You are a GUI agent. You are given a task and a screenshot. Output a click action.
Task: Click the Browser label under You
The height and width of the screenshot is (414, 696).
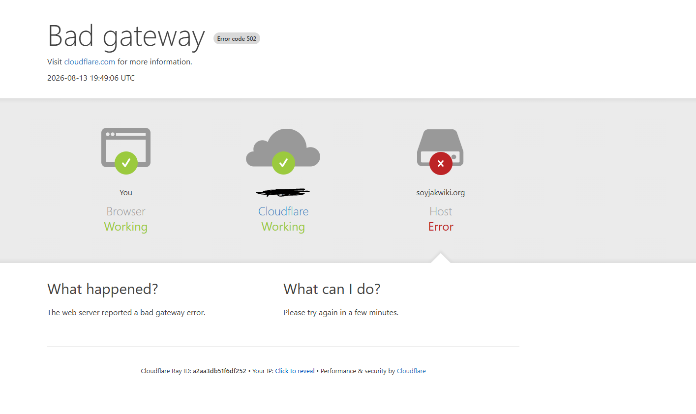pyautogui.click(x=126, y=211)
